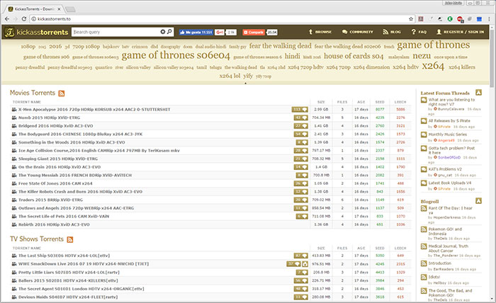Sort movies by AGE column header
This screenshot has height=303, width=496.
click(361, 102)
